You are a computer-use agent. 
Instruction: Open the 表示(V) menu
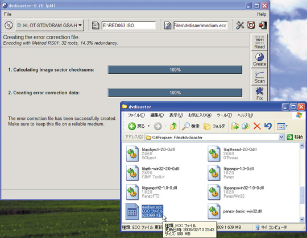[176, 115]
